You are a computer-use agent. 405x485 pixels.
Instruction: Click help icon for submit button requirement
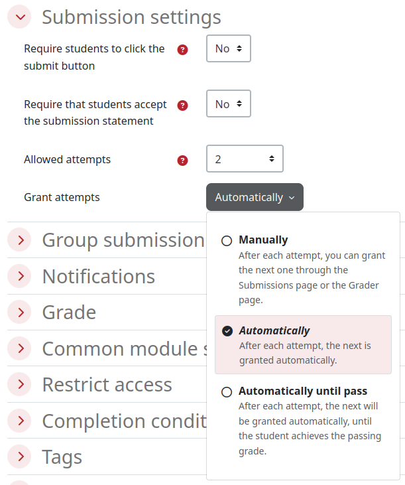pos(183,50)
